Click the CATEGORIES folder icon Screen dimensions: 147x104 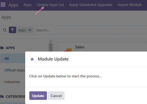coord(2,96)
